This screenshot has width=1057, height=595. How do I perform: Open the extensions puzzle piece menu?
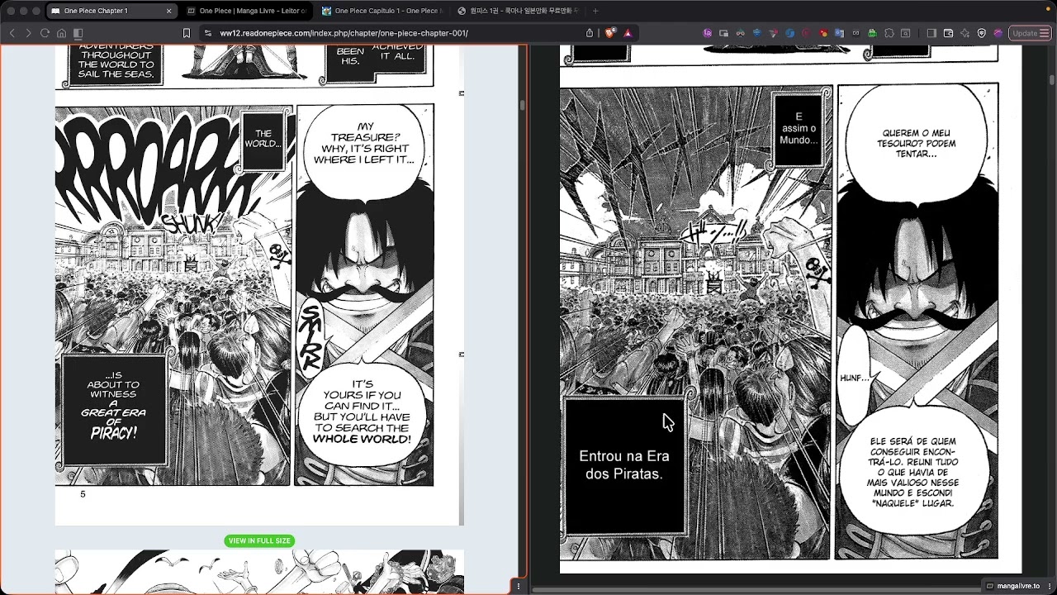889,33
